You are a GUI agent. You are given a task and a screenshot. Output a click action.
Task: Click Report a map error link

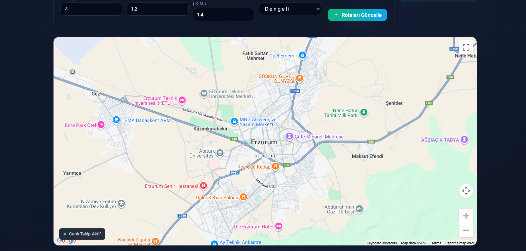(460, 243)
